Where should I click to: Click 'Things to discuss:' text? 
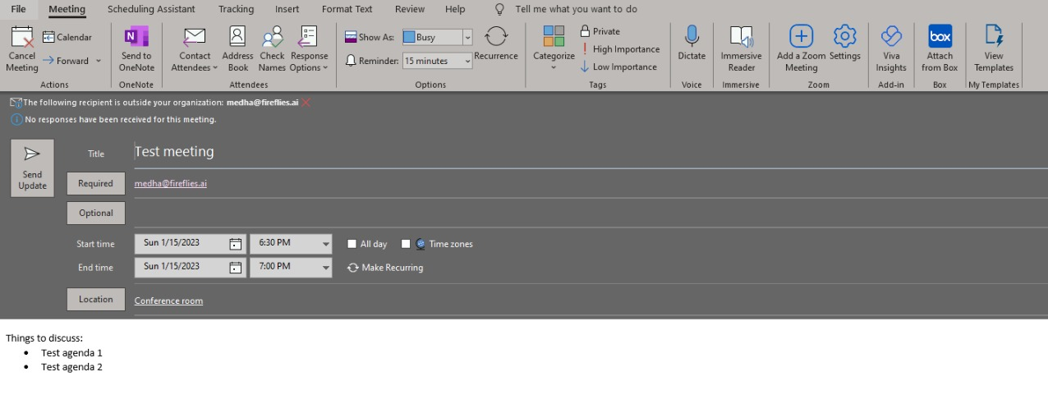click(x=44, y=338)
